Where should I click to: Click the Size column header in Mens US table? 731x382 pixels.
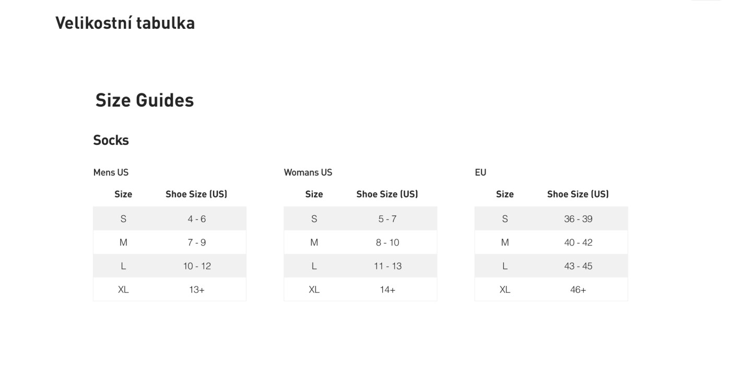tap(123, 194)
